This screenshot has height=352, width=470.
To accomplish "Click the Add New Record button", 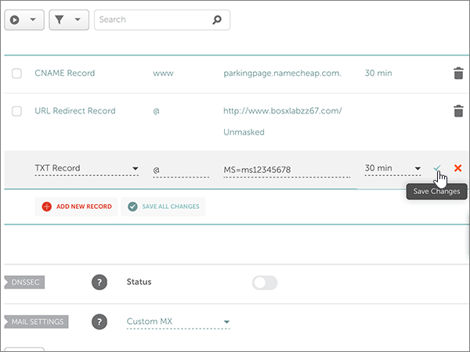I will [77, 207].
